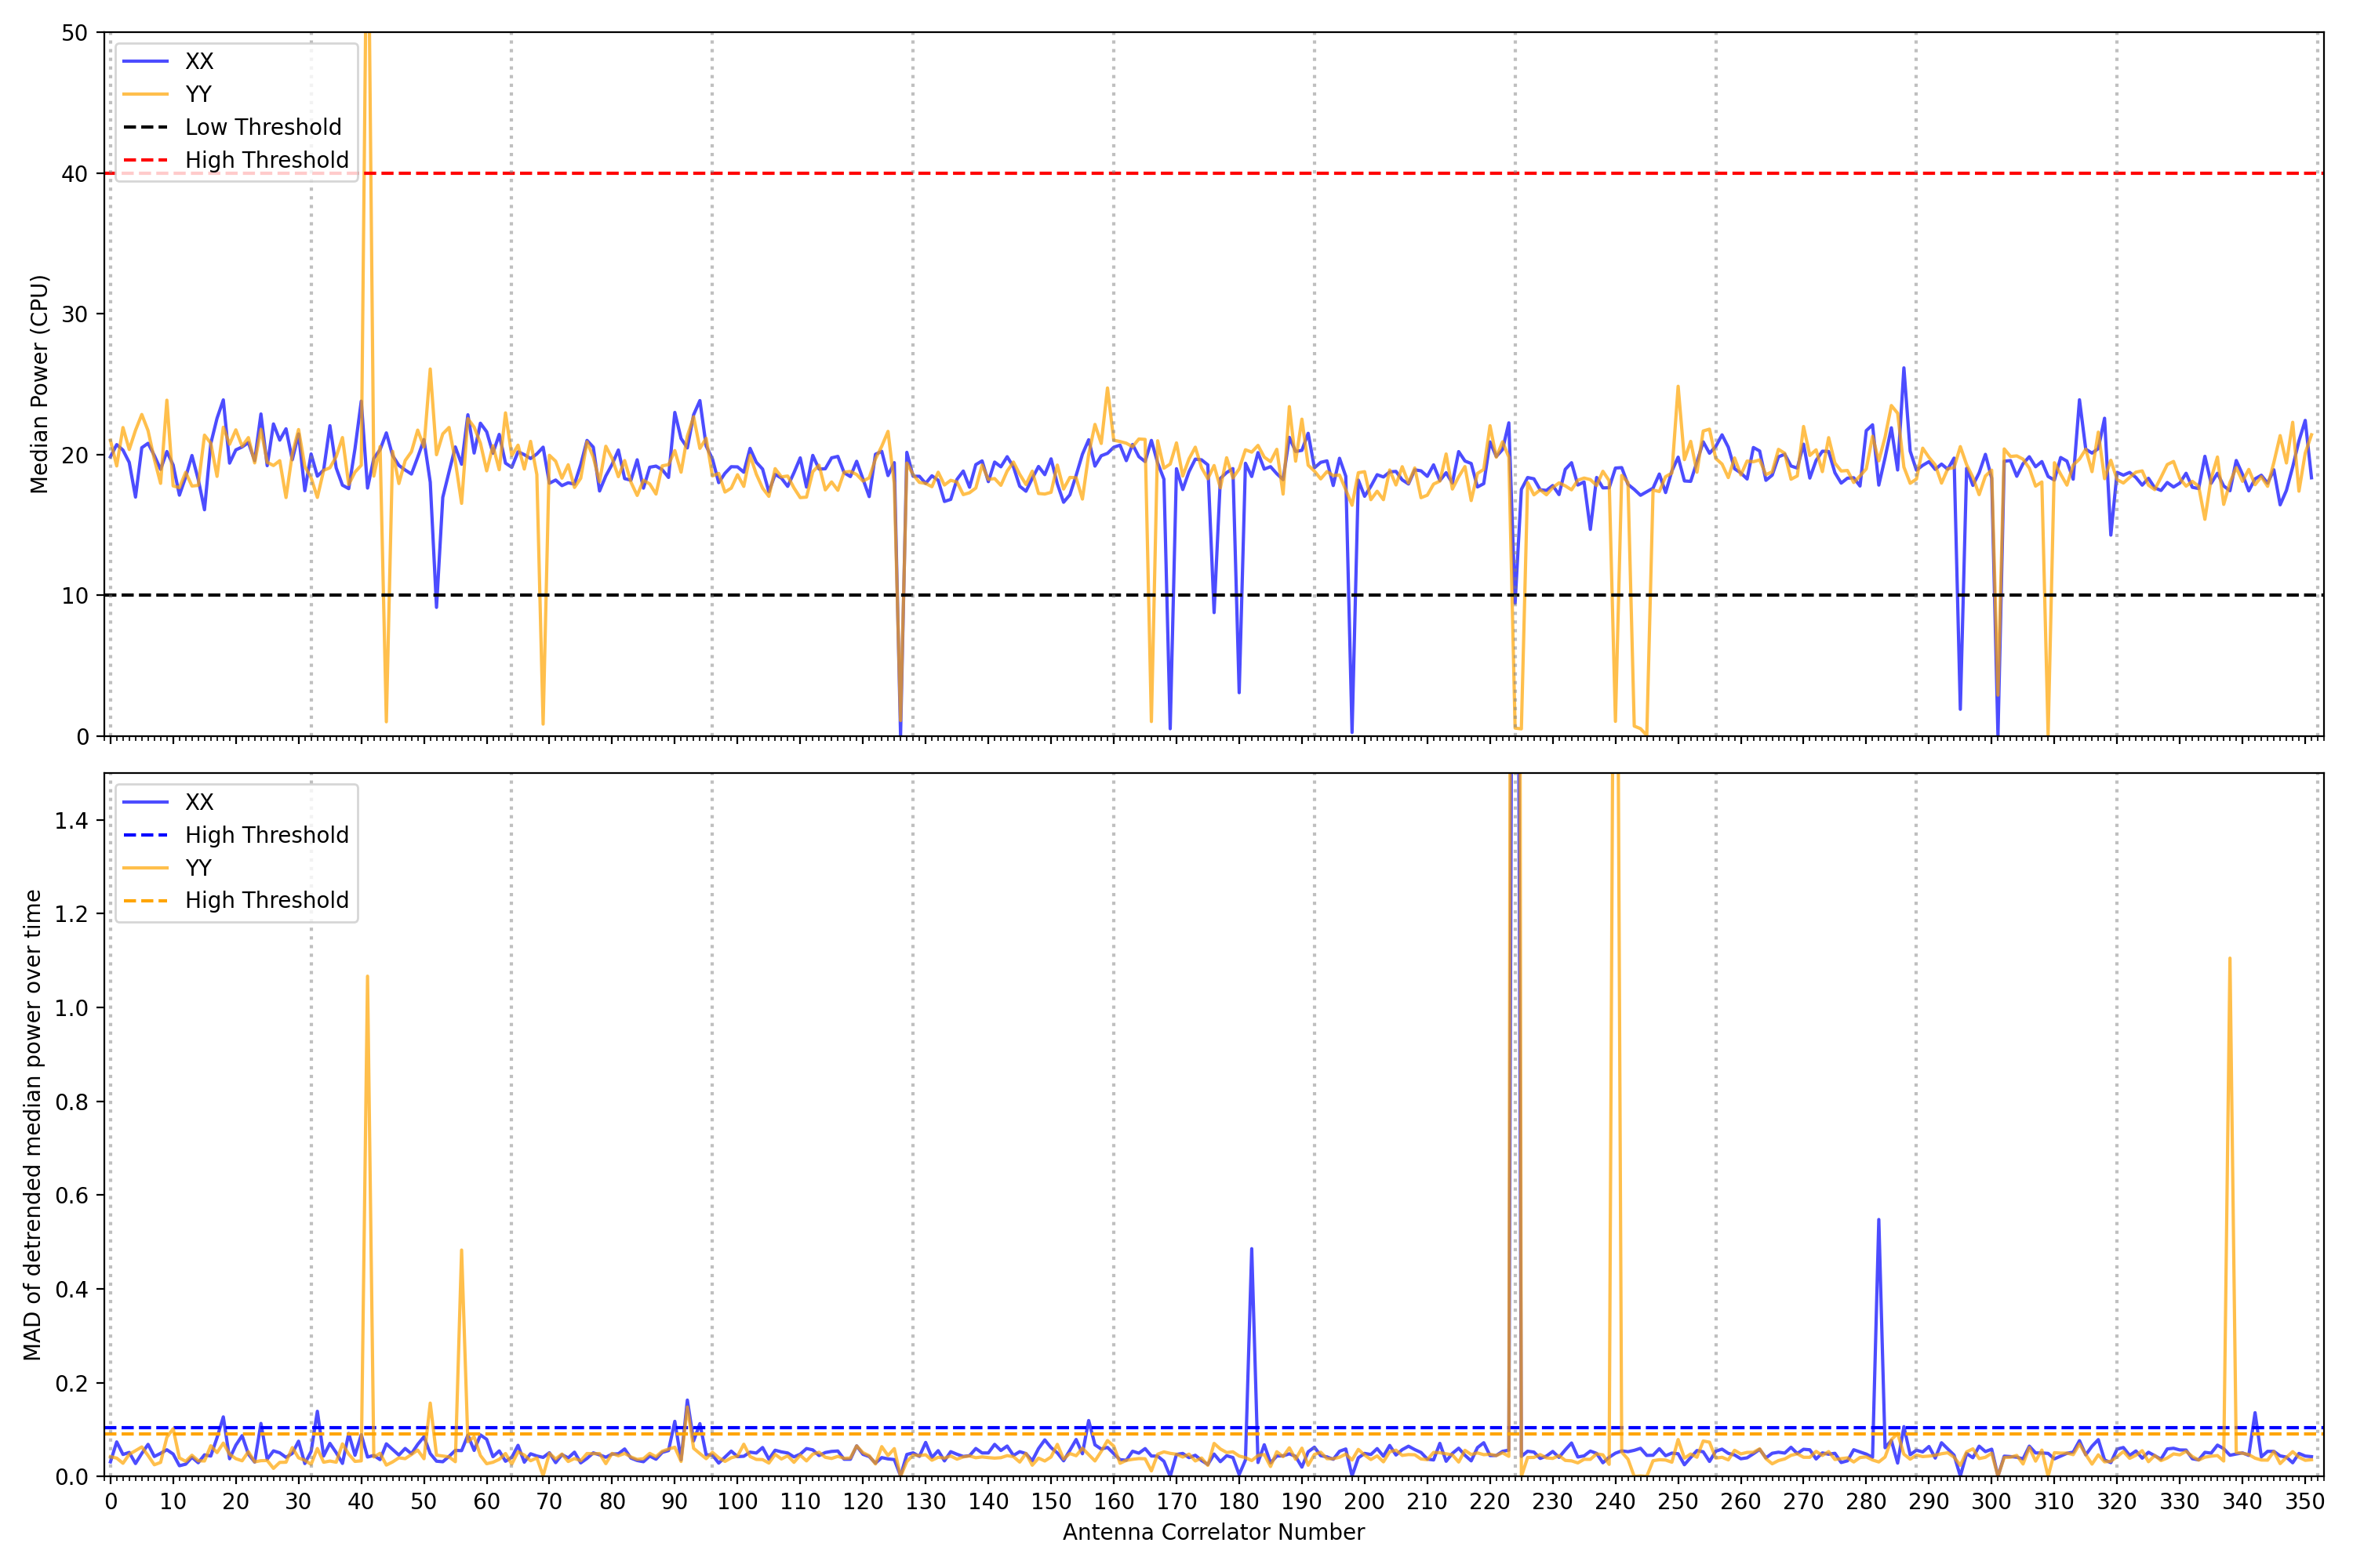Click x-axis tick label 350
This screenshot has width=2353, height=1568.
click(2304, 1501)
